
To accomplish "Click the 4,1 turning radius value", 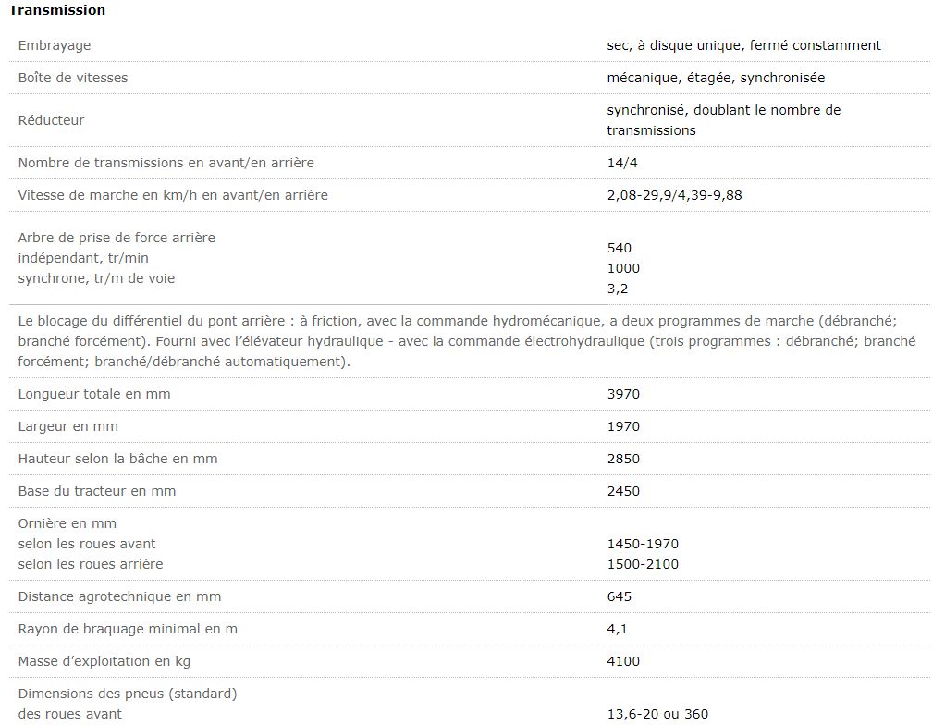I will 618,629.
